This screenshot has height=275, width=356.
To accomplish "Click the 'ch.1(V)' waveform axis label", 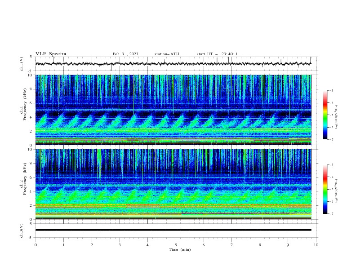I will point(22,64).
